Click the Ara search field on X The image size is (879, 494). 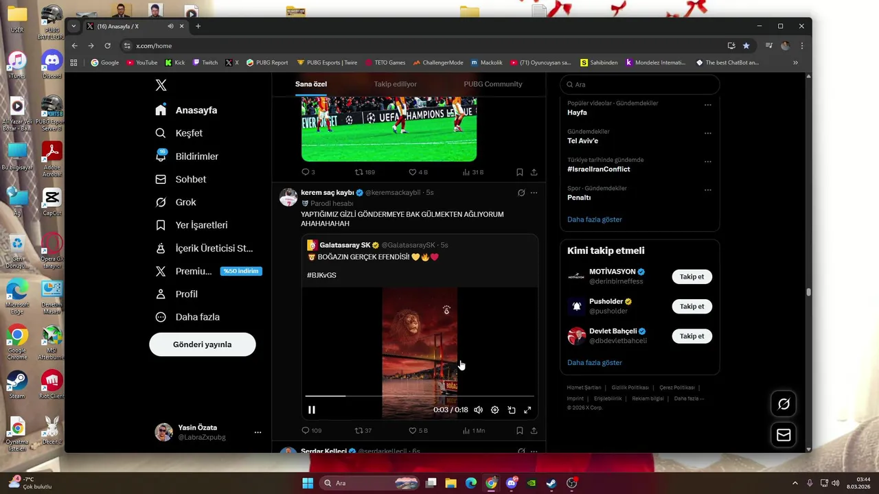(640, 84)
